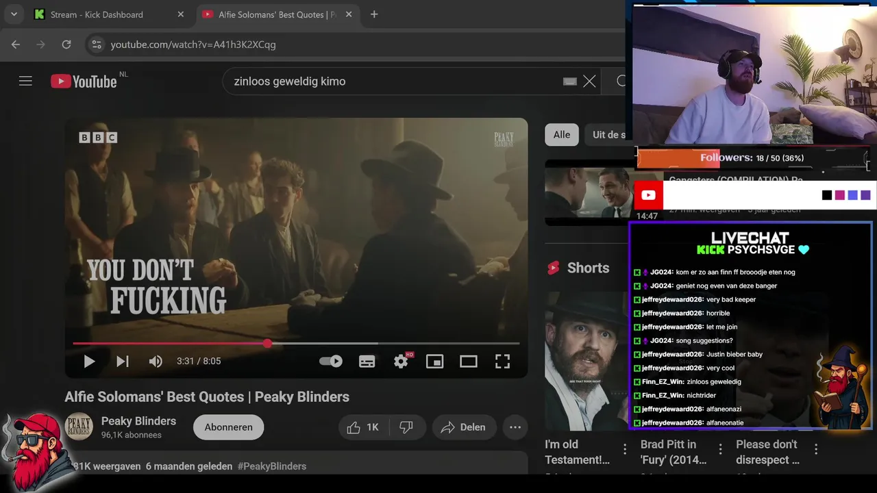Select the blue color square in overlay
Viewport: 877px width, 493px height.
pyautogui.click(x=852, y=195)
